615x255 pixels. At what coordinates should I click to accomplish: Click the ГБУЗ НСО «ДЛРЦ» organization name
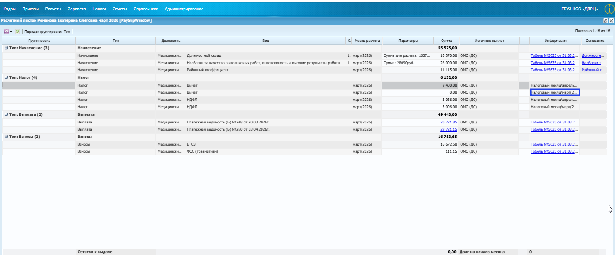pos(580,9)
